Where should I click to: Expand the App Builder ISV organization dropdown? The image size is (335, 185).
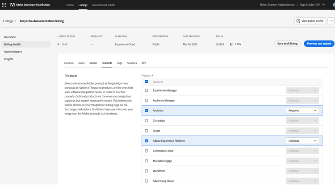[x=312, y=5]
